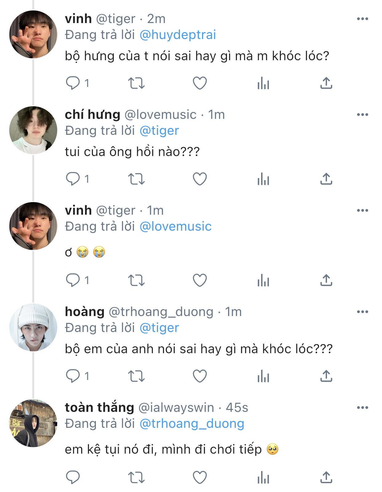View analytics of chí hưng's tweet
The width and height of the screenshot is (382, 492).
coord(263,179)
